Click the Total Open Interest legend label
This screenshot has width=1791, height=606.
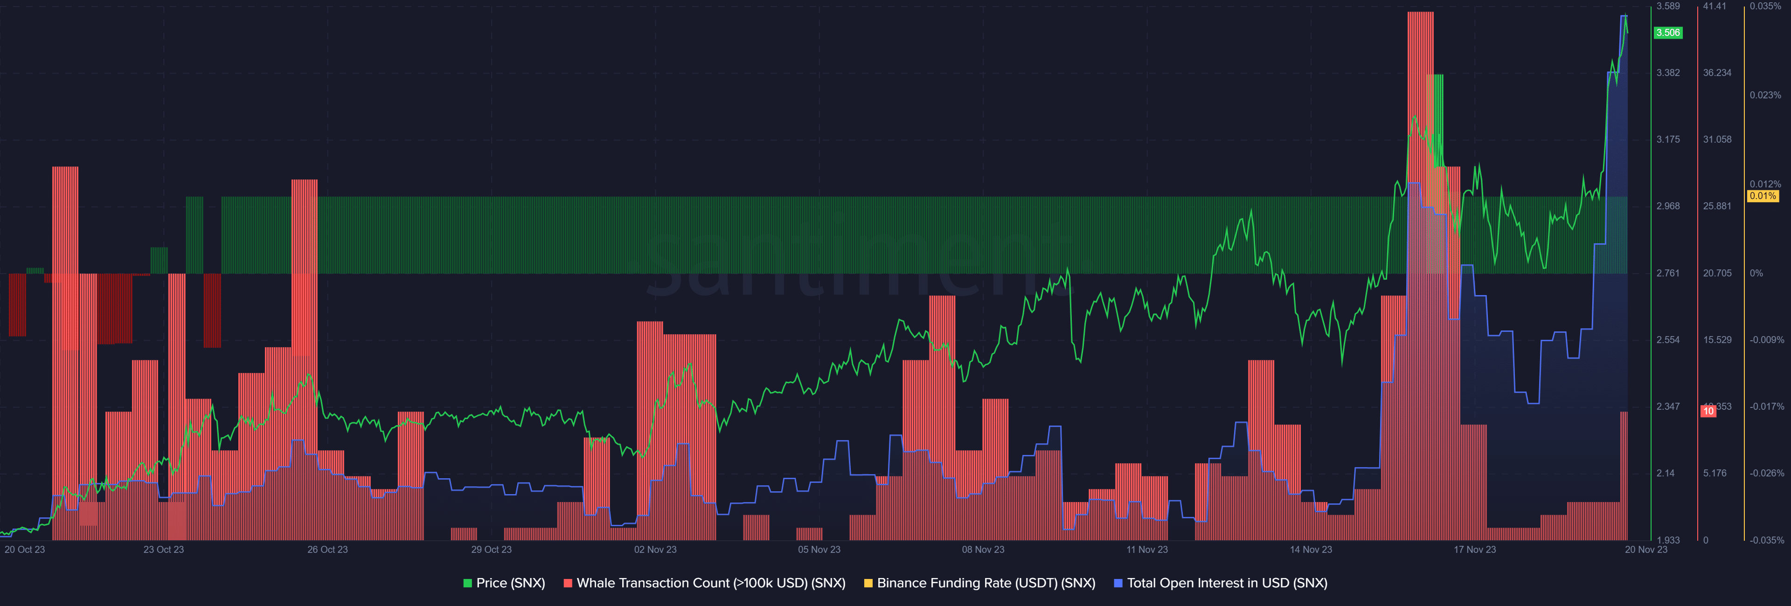1227,583
